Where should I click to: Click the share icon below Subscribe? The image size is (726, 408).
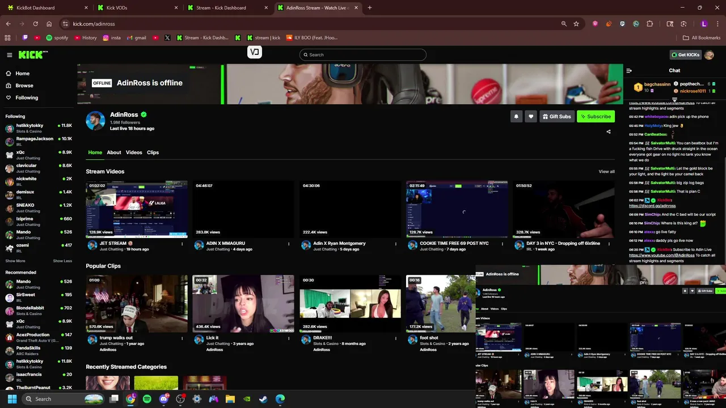pos(609,131)
